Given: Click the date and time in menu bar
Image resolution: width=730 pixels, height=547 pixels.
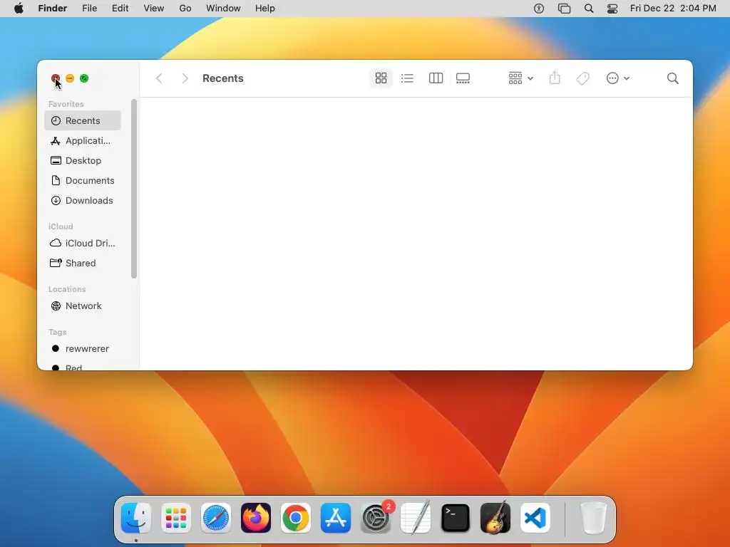Looking at the screenshot, I should click(x=673, y=9).
